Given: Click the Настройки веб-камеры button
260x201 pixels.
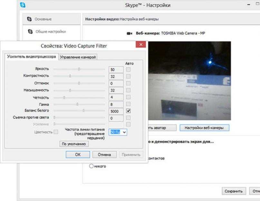Looking at the screenshot, I should click(x=204, y=128).
